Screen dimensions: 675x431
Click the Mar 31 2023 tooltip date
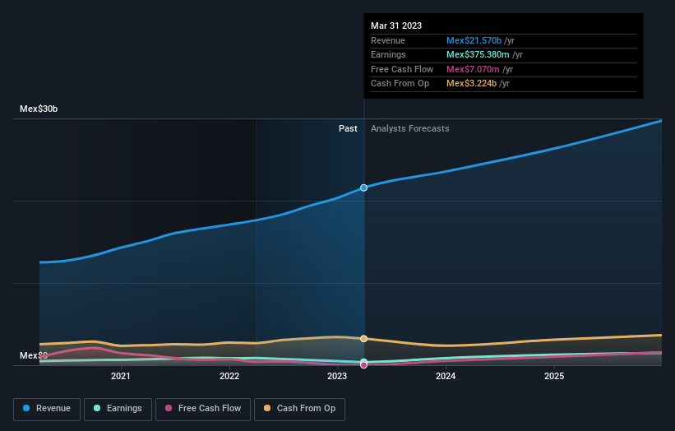coord(396,25)
